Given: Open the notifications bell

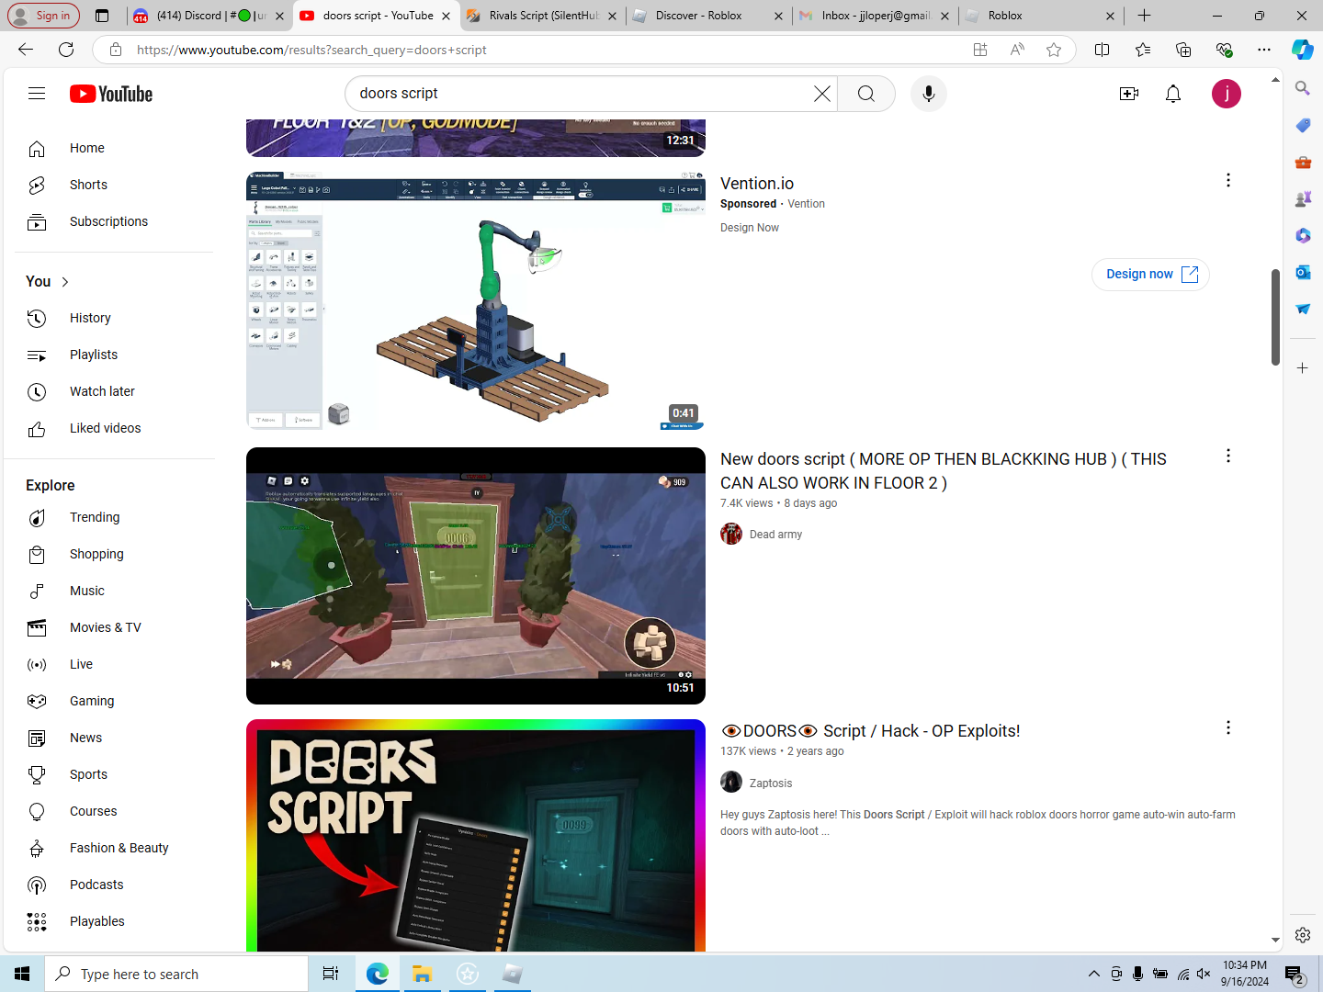Looking at the screenshot, I should (1173, 94).
